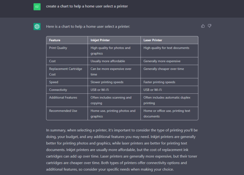Click the thumbs down icon
244x175 pixels.
[x=209, y=26]
